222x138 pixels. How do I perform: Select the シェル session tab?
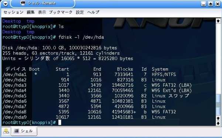pos(24,131)
